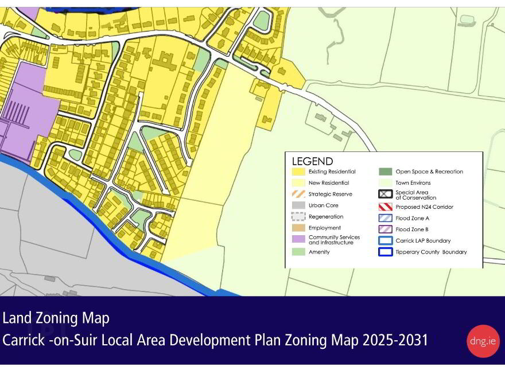Click the Existing Residential yellow swatch
Viewport: 505px width, 370px height.
[298, 172]
